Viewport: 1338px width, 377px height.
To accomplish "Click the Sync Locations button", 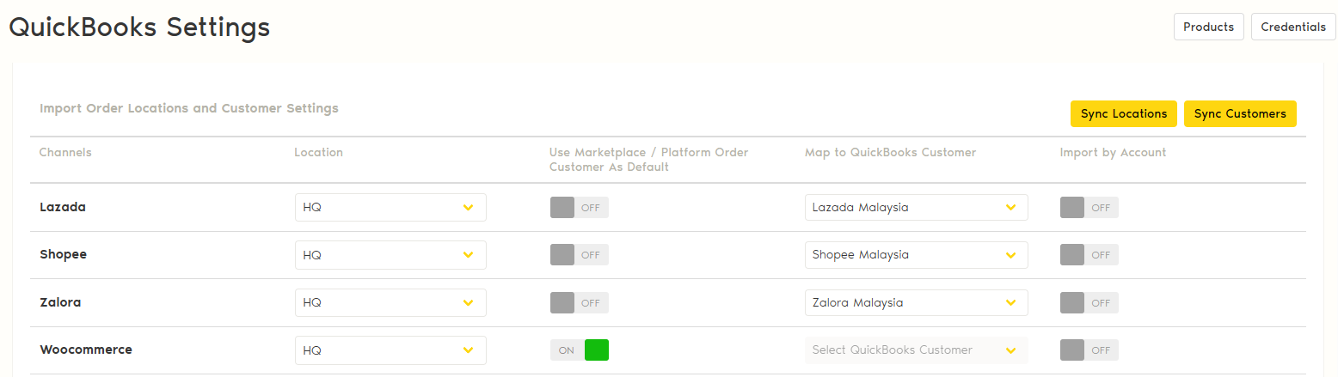I will click(x=1123, y=113).
